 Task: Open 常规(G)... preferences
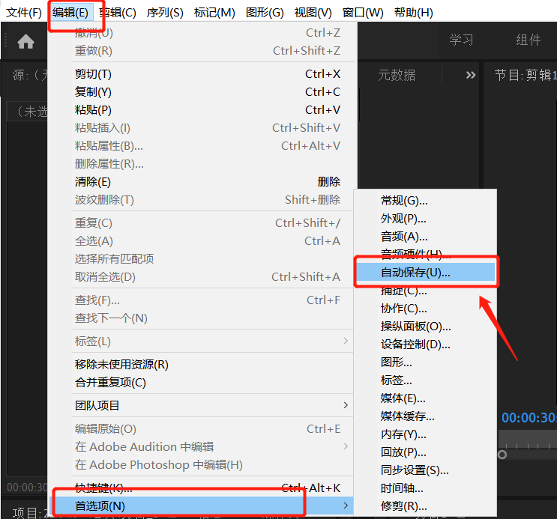tap(425, 201)
